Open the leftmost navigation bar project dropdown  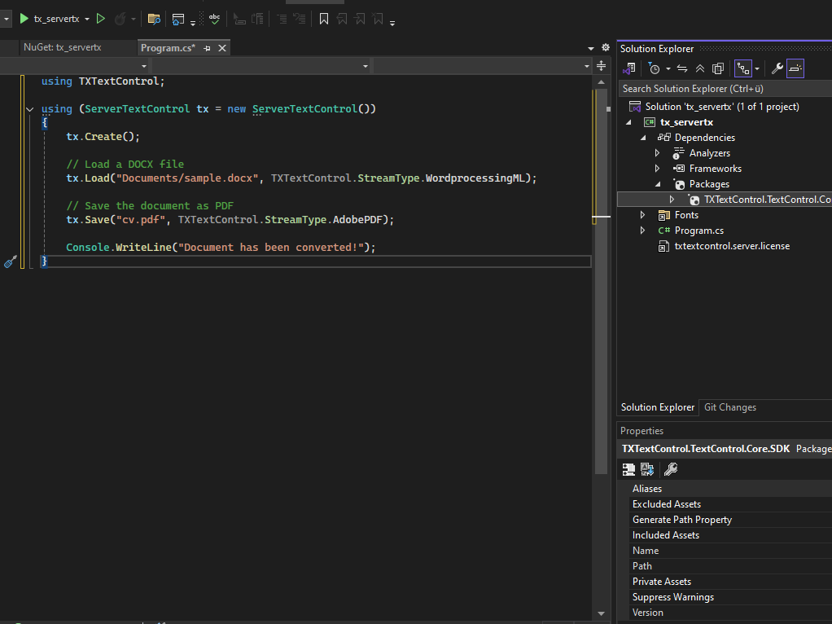[144, 66]
